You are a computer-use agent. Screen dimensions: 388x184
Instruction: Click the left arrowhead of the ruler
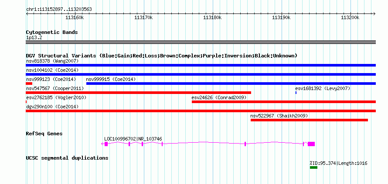[x=27, y=13]
